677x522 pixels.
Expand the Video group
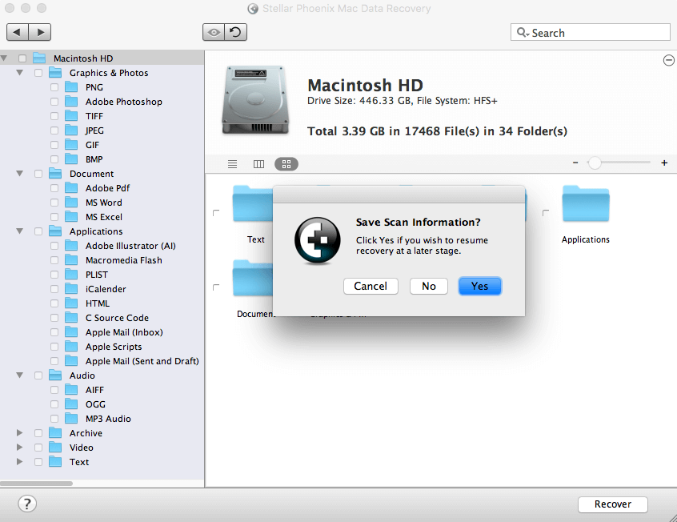(x=19, y=448)
